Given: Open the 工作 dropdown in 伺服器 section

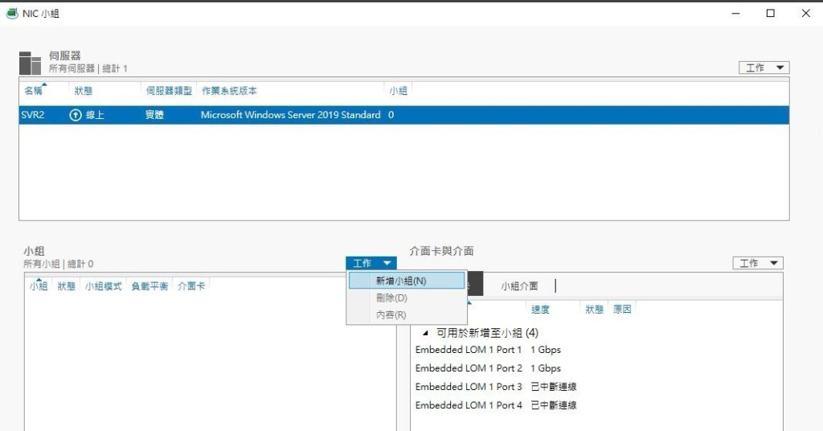Looking at the screenshot, I should 764,68.
